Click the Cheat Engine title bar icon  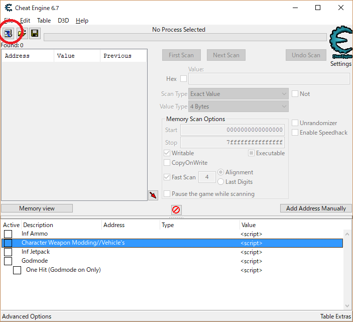click(x=9, y=8)
